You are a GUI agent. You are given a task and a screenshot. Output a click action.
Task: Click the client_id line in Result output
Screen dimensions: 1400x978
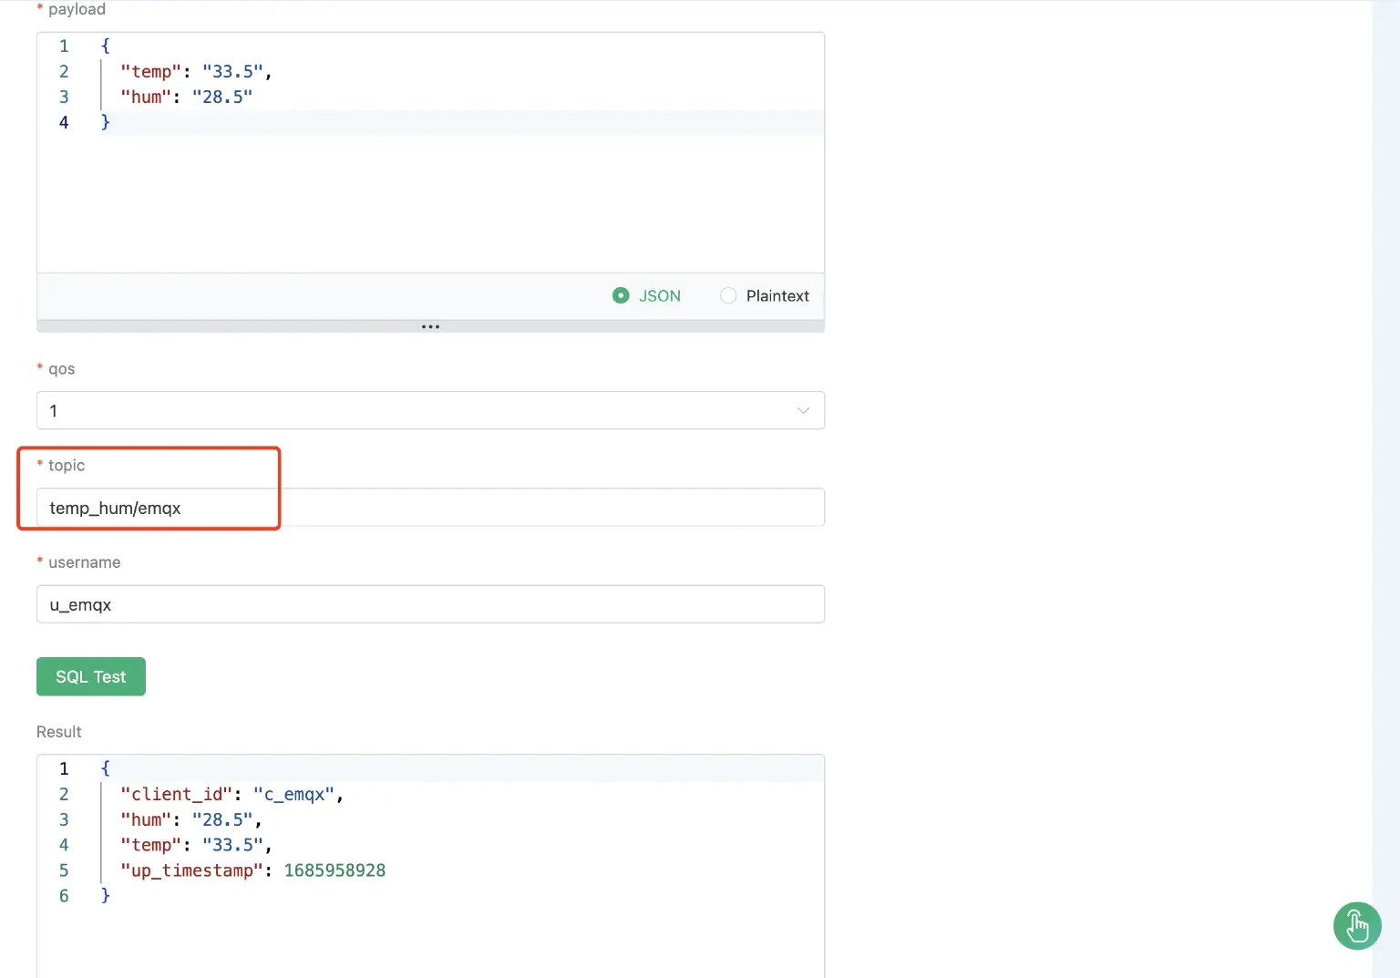(232, 794)
